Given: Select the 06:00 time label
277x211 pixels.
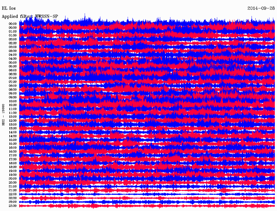Looking at the screenshot, I should 12,70.
